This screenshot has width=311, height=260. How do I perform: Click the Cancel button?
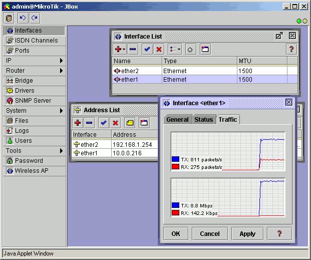click(210, 234)
